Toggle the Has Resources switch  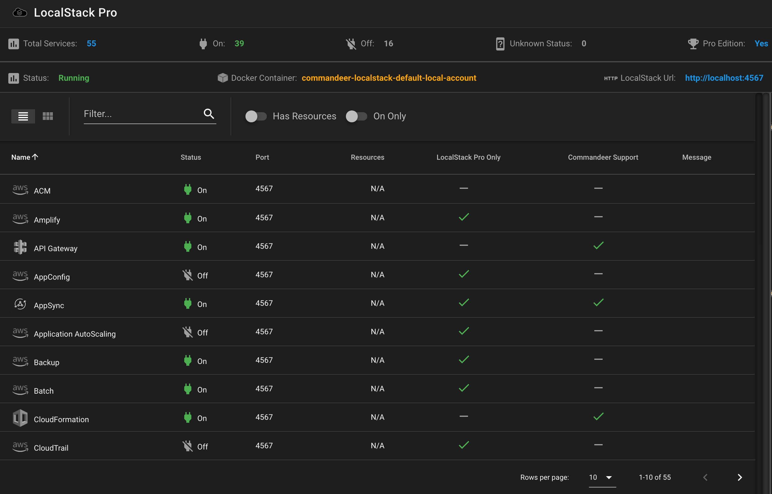click(x=256, y=116)
